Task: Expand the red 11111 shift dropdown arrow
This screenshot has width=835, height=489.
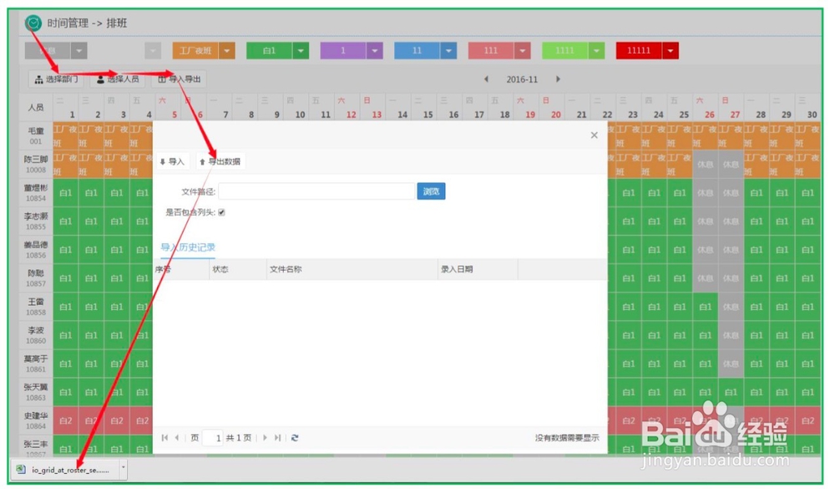Action: 671,51
